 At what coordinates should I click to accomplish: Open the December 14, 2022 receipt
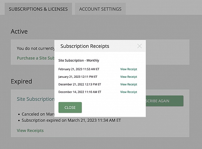(x=129, y=92)
